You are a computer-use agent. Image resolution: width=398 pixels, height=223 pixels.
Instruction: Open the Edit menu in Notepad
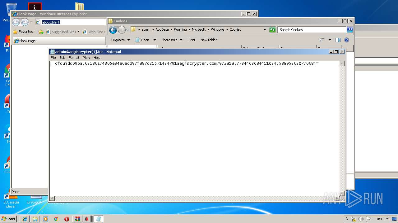(x=62, y=58)
